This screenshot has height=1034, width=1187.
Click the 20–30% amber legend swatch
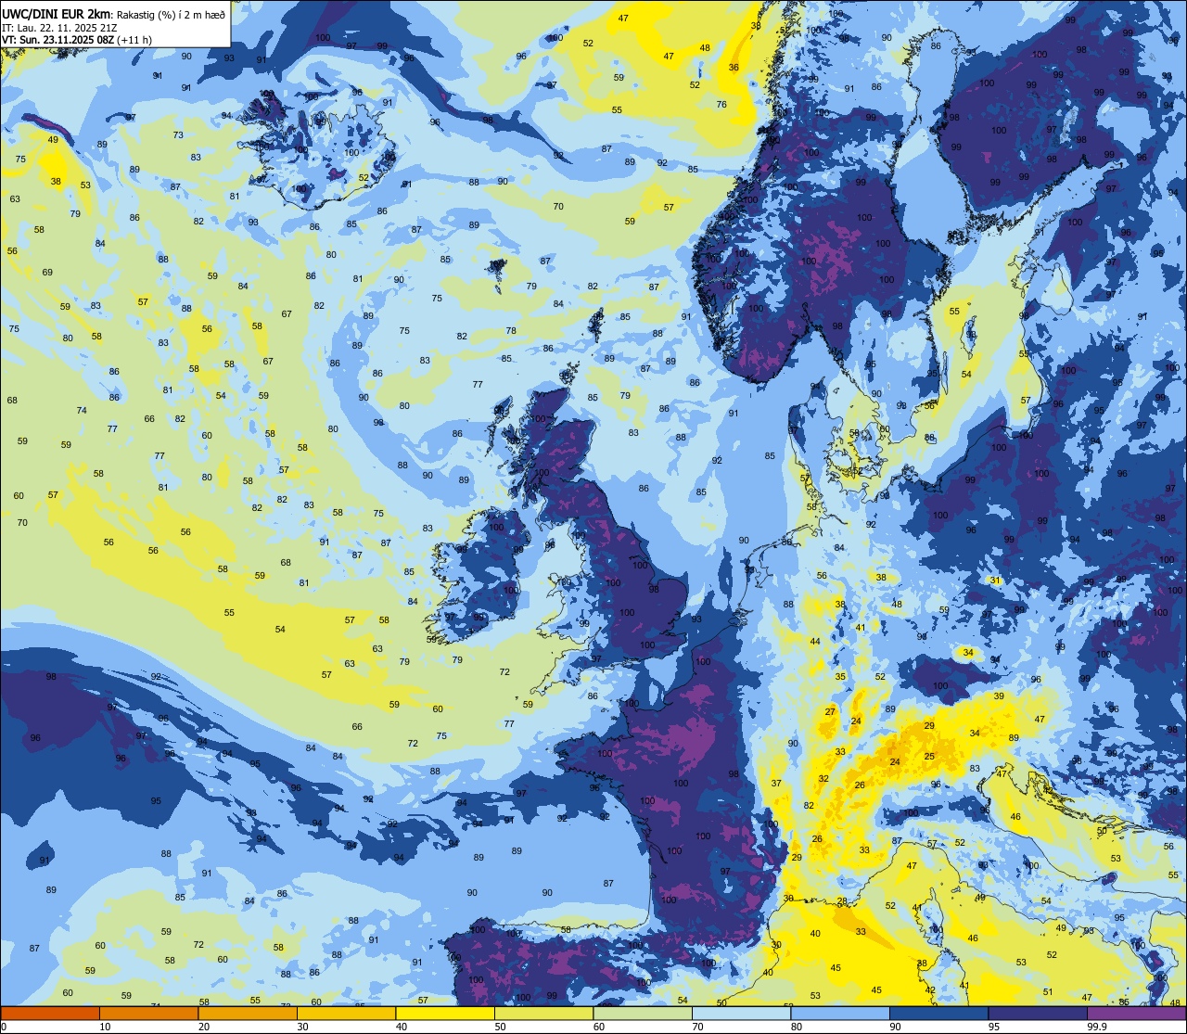point(248,1013)
